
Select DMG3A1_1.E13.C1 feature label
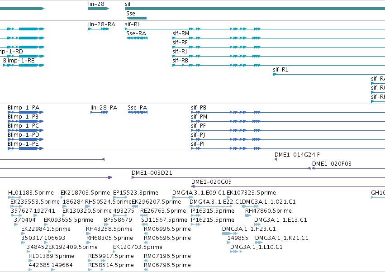[280, 220]
